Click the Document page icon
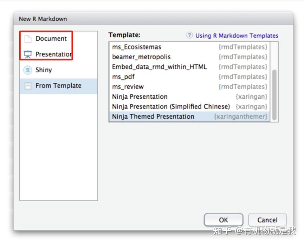Viewport: 304px width, 243px height. click(x=28, y=39)
